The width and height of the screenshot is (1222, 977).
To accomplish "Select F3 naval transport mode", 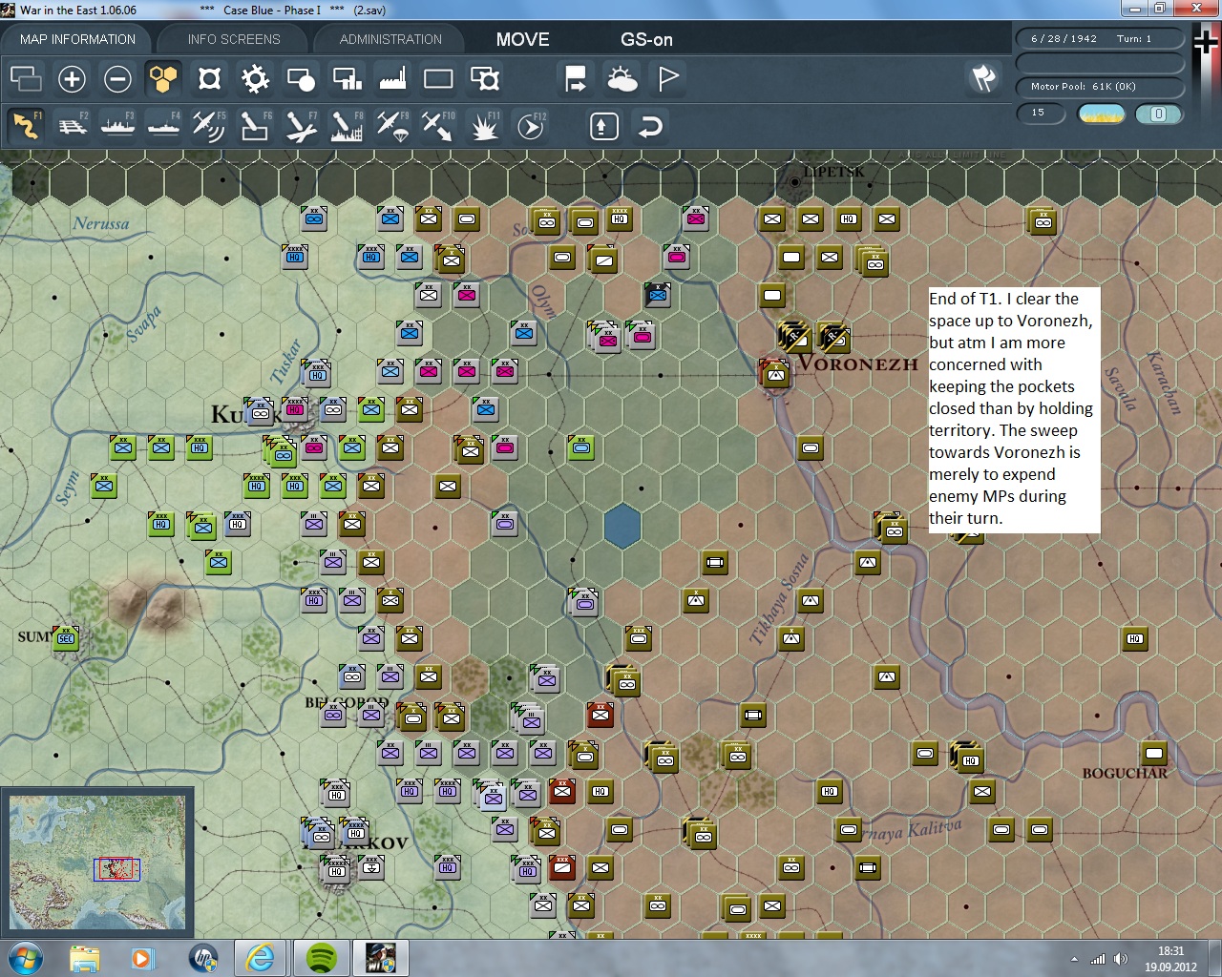I will [117, 126].
